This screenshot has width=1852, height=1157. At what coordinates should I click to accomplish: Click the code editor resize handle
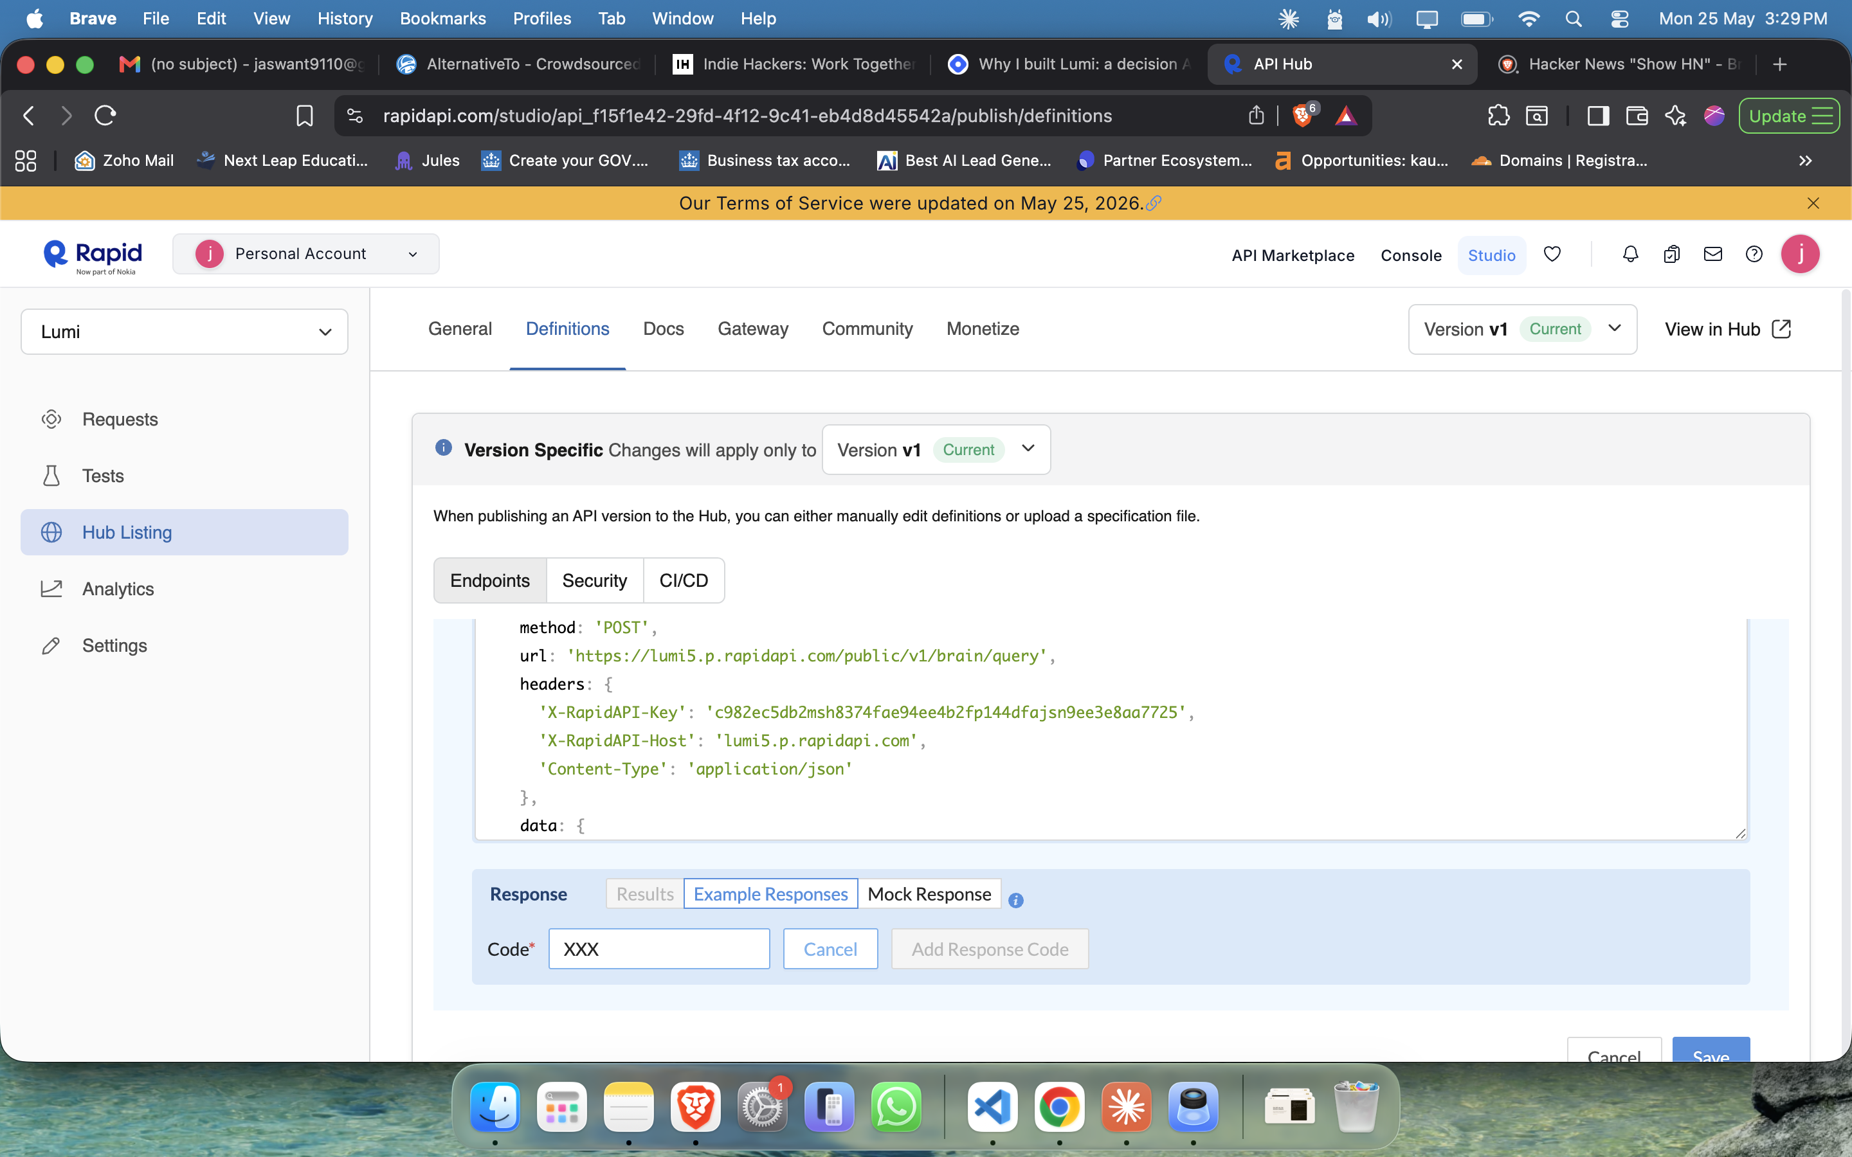[x=1740, y=833]
